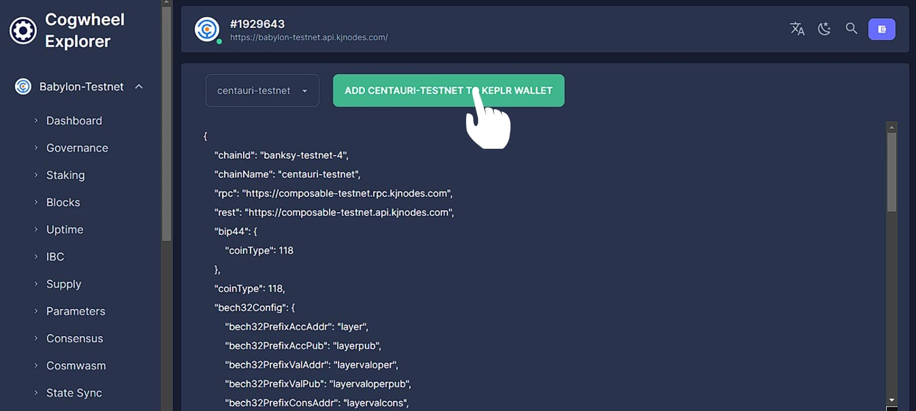Open the Dashboard menu item
Image resolution: width=916 pixels, height=411 pixels.
[74, 121]
